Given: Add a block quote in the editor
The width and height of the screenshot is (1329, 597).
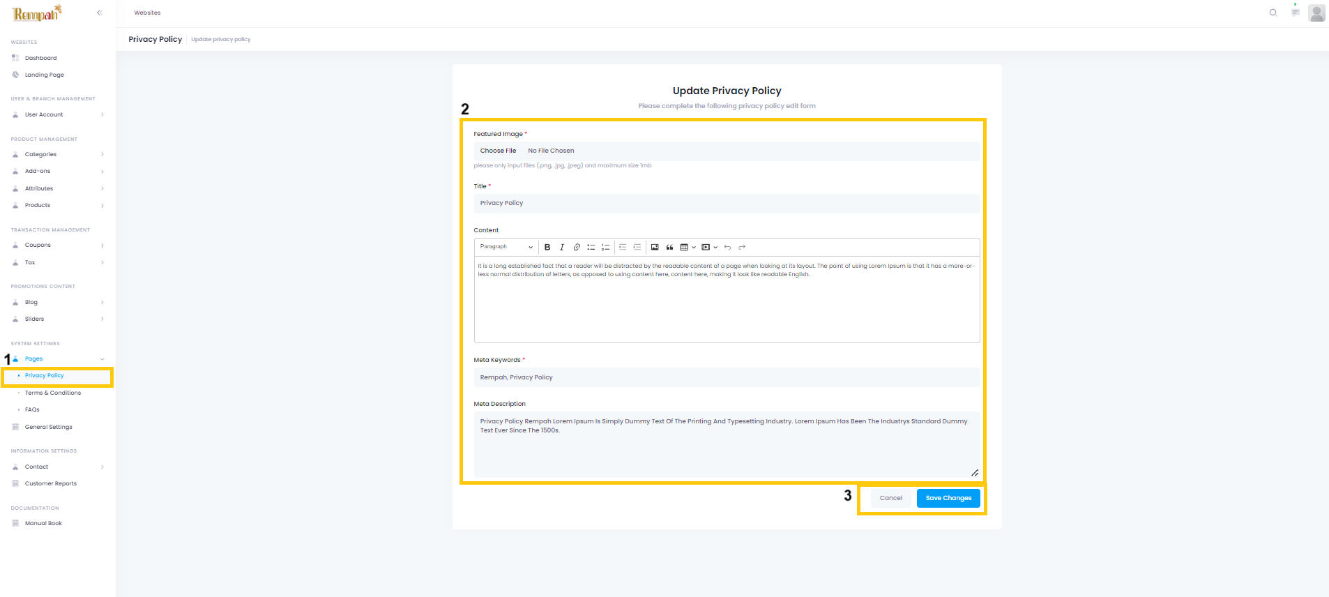Looking at the screenshot, I should (669, 248).
